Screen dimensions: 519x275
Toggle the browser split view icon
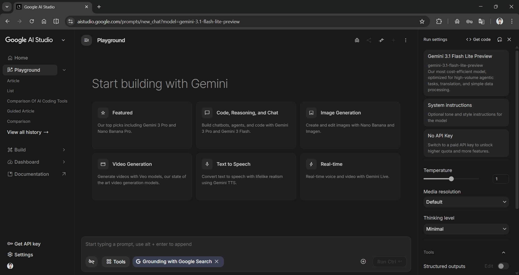(56, 21)
